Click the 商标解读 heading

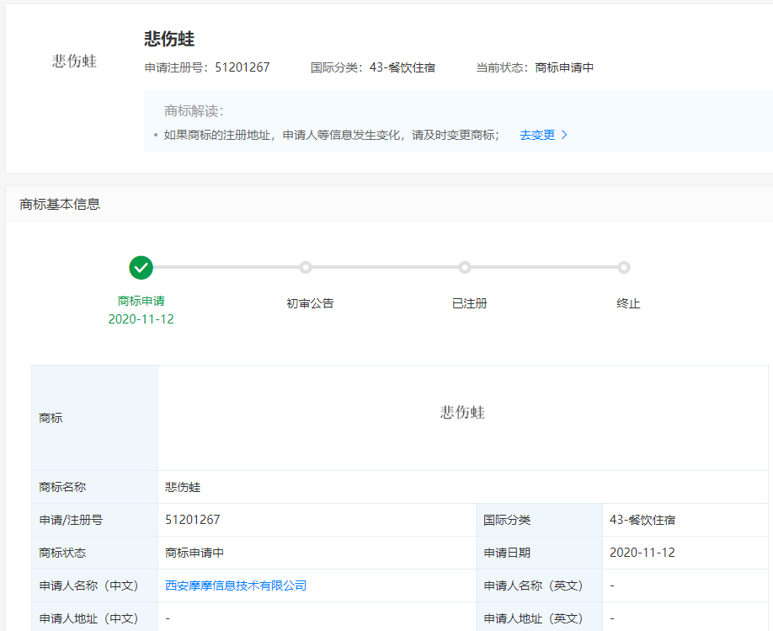pos(193,111)
